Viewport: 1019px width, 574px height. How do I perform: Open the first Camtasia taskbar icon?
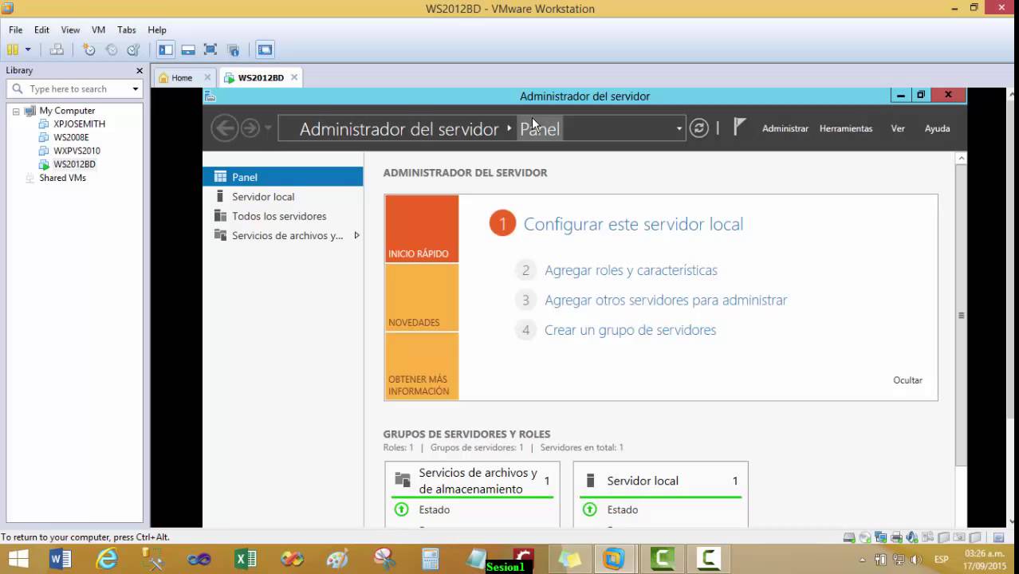662,559
